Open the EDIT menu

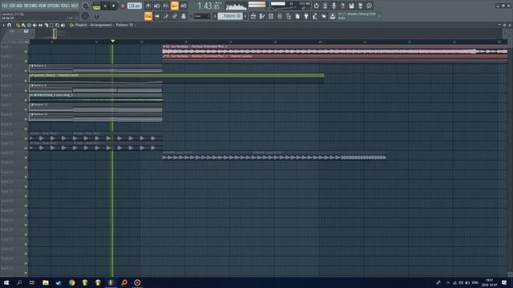[x=12, y=6]
